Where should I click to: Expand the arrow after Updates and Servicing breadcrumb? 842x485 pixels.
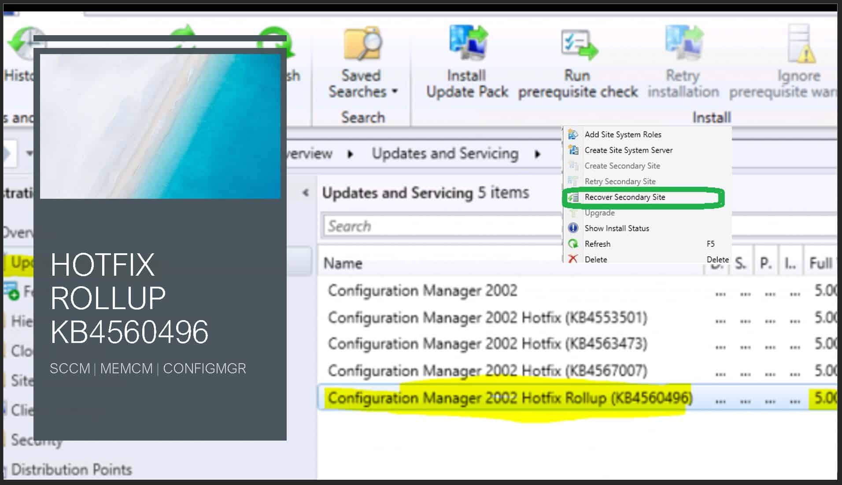coord(538,154)
